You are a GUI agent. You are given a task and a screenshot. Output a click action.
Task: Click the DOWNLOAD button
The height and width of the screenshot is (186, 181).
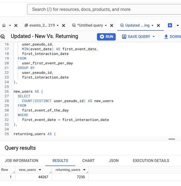tap(172, 37)
